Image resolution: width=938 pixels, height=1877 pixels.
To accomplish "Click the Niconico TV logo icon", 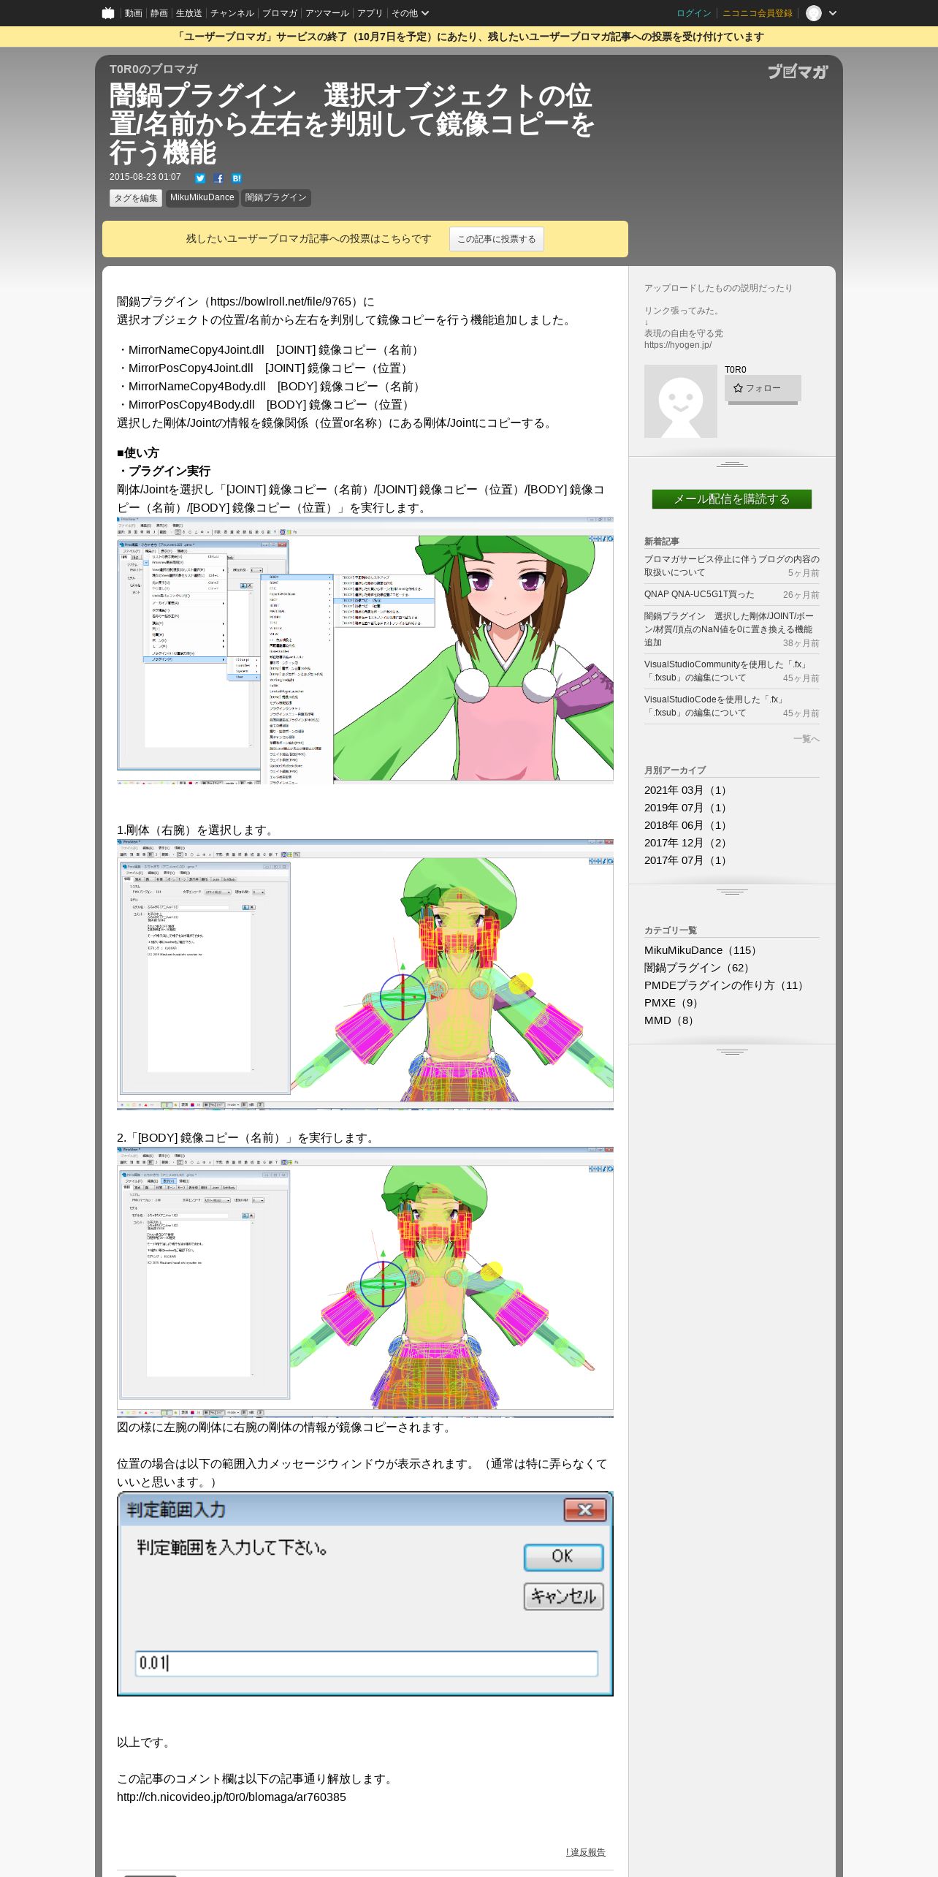I will tap(108, 13).
